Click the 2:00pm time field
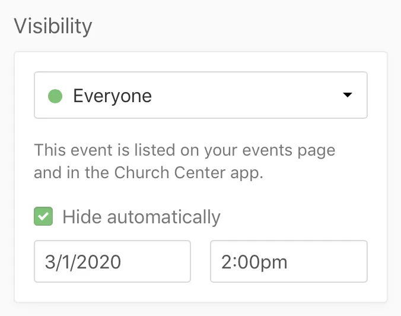 coord(288,261)
